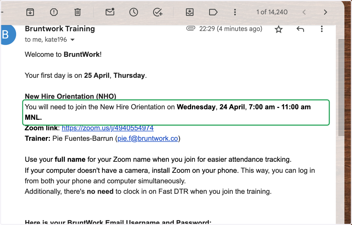Screen dimensions: 352x225
Task: Click the attachment paperclip icon
Action: (x=191, y=28)
